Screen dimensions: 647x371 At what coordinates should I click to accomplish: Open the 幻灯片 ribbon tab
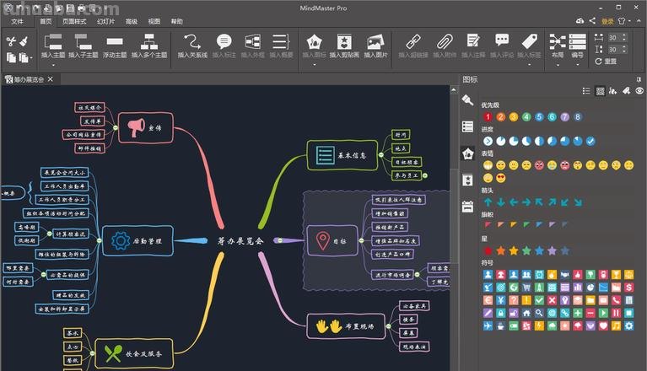click(106, 21)
